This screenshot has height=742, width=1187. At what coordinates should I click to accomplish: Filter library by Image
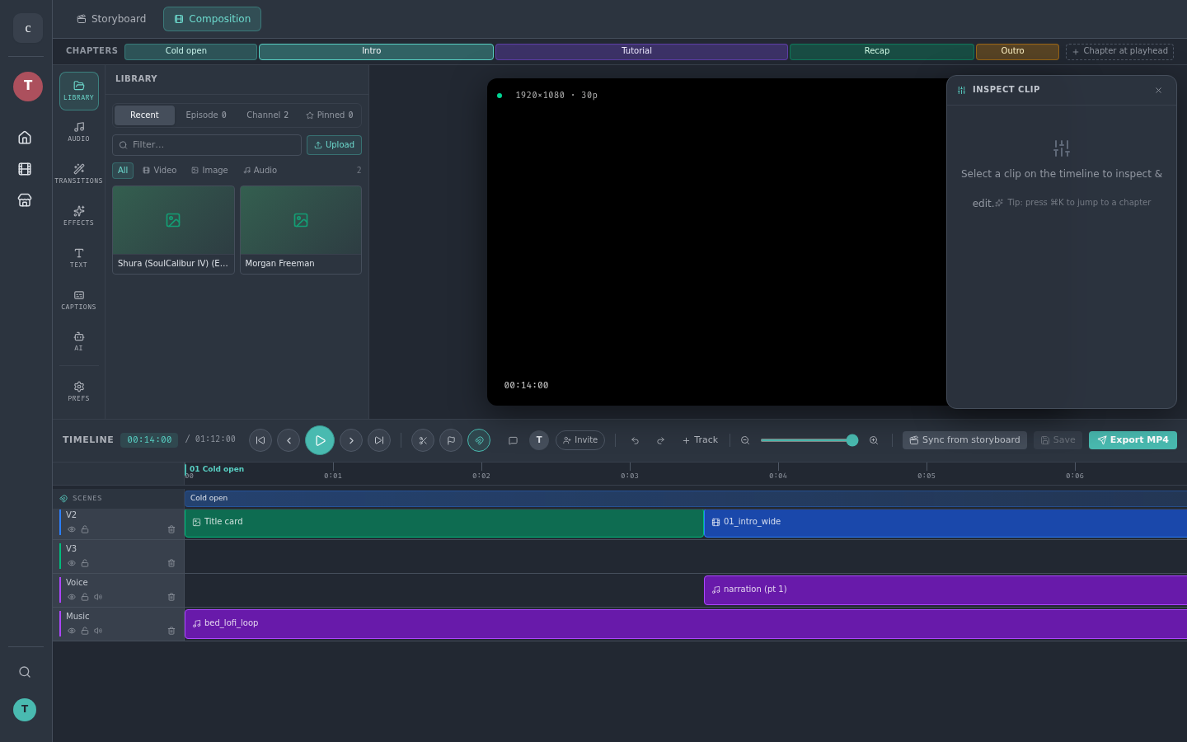pyautogui.click(x=209, y=171)
